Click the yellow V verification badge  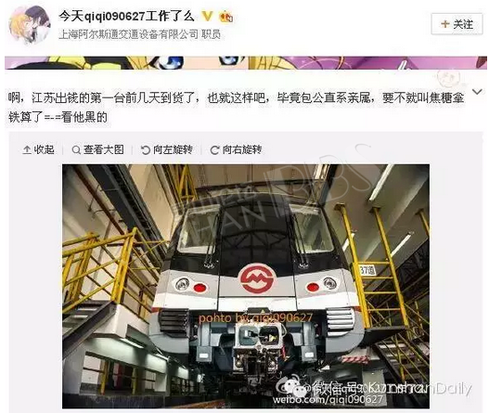coord(208,16)
